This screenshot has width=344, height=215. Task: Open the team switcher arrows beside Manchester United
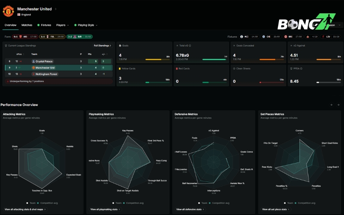[55, 9]
